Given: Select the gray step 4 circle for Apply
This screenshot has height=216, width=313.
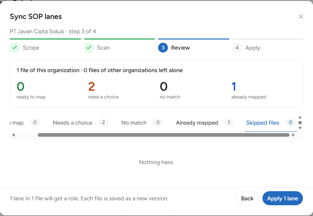Looking at the screenshot, I should (237, 48).
